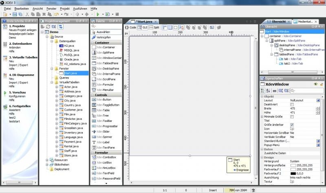This screenshot has width=326, height=193.
Task: Uncheck the Größe änderbar checkbox
Action: [x=292, y=125]
